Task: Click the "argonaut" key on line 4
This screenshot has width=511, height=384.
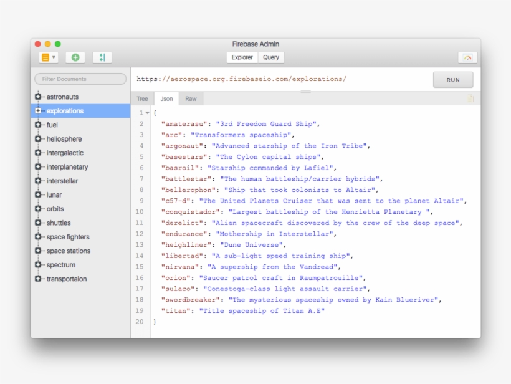Action: [182, 146]
